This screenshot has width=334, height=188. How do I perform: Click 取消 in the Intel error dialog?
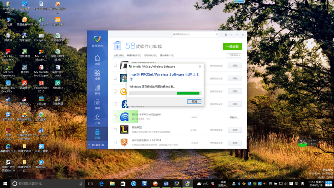click(194, 102)
